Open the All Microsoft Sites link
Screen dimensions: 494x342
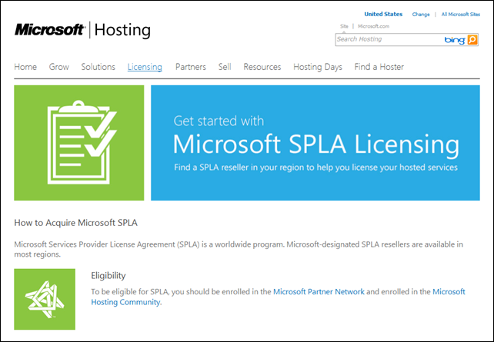point(461,15)
